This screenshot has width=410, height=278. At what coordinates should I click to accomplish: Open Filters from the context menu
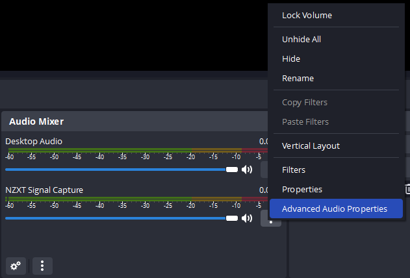click(x=294, y=170)
